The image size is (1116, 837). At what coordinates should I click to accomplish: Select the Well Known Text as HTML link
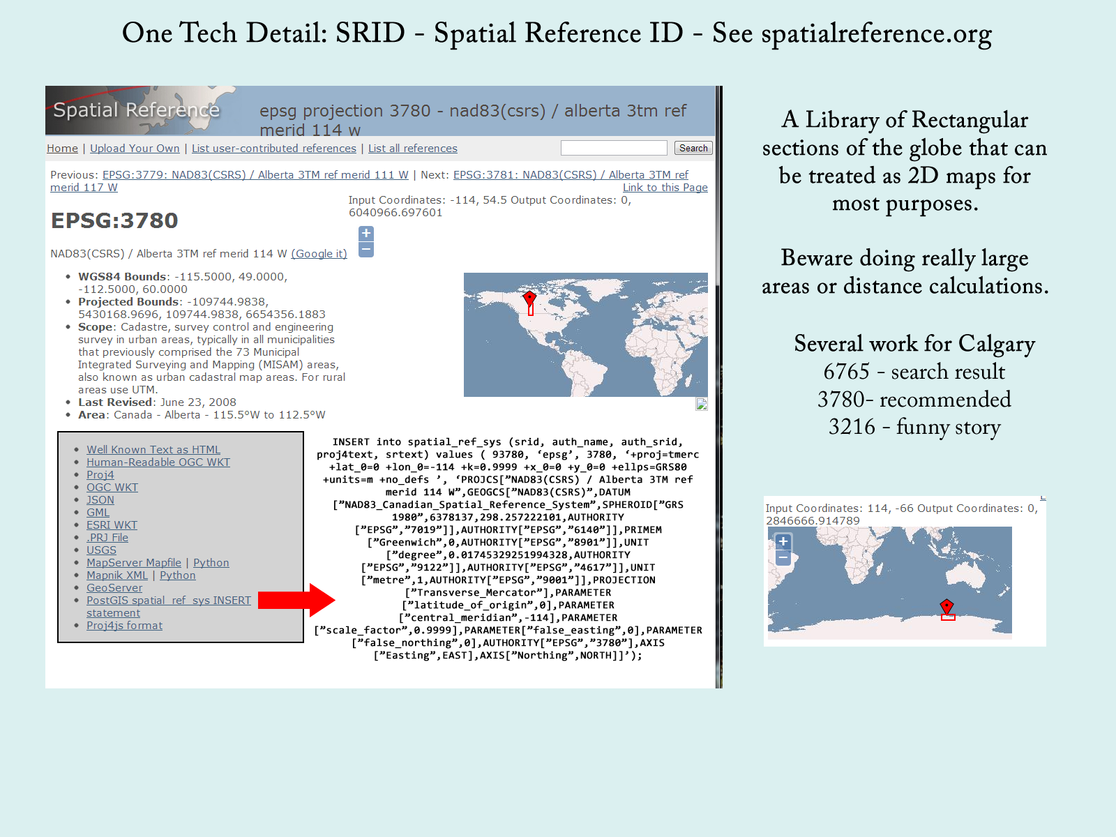(153, 450)
